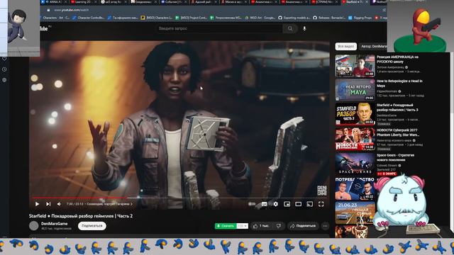Open the DeniMarsGame channel name
This screenshot has height=255, width=454.
(x=54, y=224)
